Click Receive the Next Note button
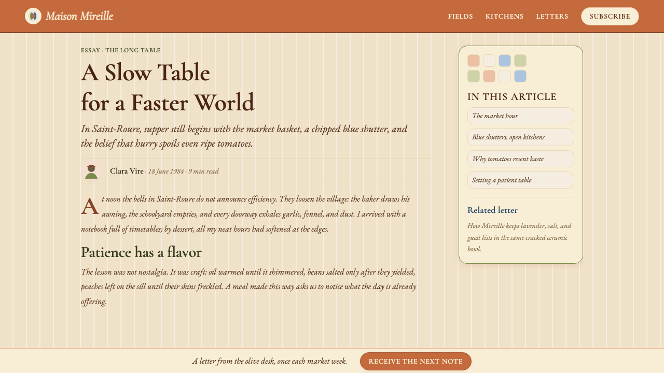 point(416,361)
